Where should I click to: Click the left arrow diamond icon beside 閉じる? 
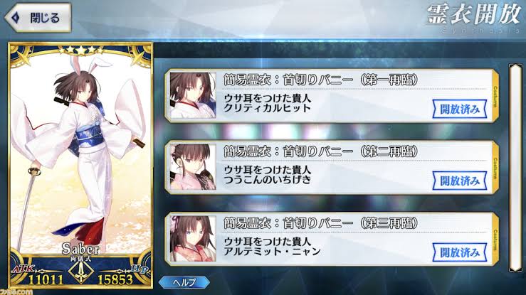(16, 18)
